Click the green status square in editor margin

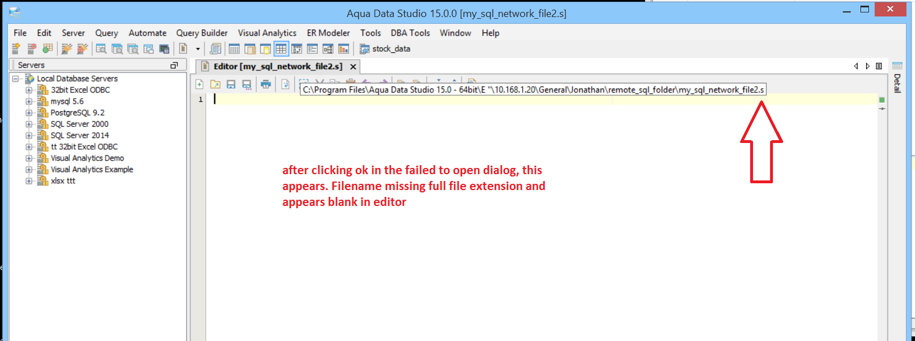[x=882, y=100]
